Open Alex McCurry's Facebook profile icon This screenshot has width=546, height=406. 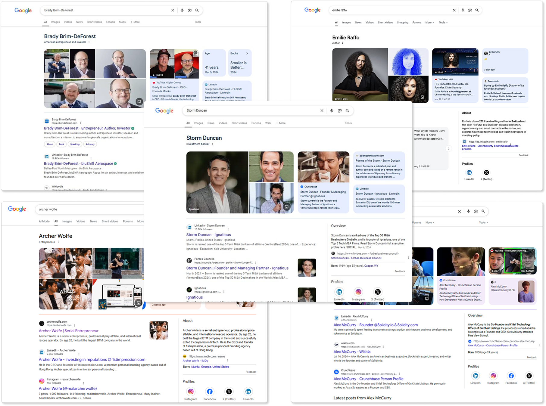(x=511, y=376)
